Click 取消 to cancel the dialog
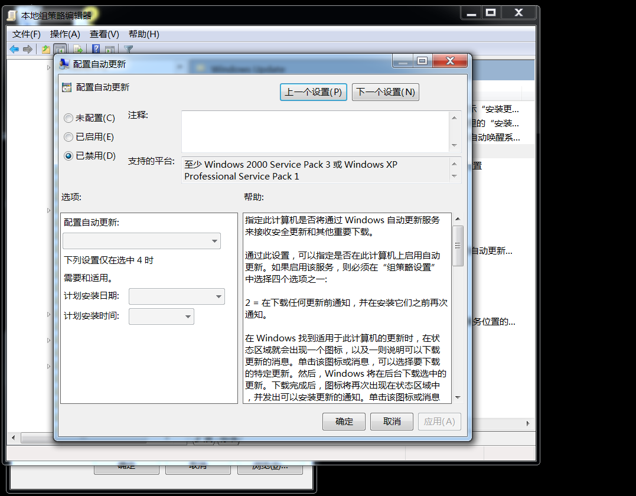Image resolution: width=636 pixels, height=496 pixels. pos(392,422)
